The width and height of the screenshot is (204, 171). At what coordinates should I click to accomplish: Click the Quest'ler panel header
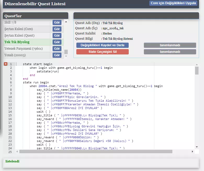(x=36, y=16)
